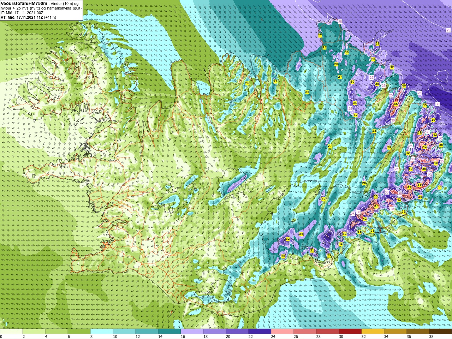This screenshot has width=452, height=339.
Task: Click the olive green 6–8 m/s legend swatch
Action: [79, 332]
